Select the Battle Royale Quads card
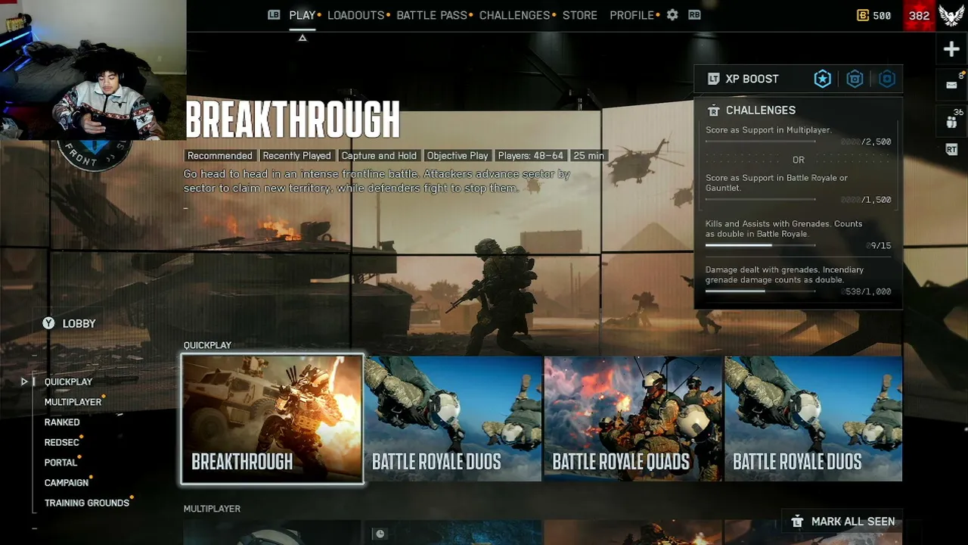This screenshot has height=545, width=968. pos(634,419)
